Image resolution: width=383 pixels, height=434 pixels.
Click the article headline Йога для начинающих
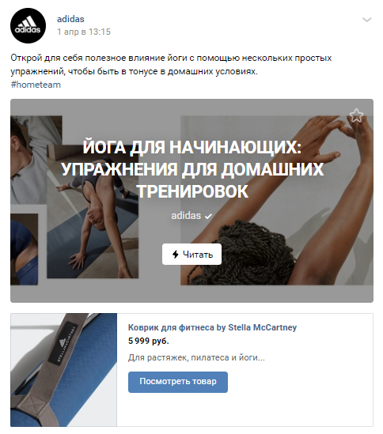192,169
